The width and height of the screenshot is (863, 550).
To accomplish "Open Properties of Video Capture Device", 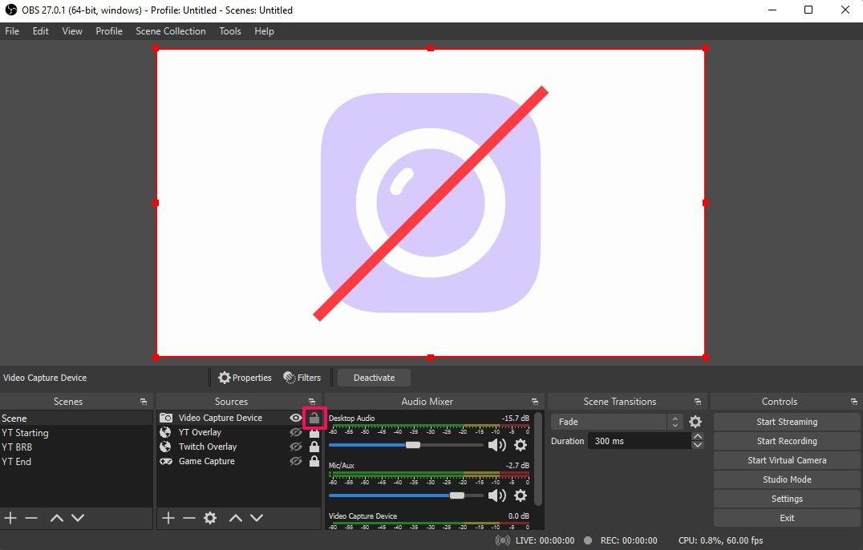I will (245, 378).
